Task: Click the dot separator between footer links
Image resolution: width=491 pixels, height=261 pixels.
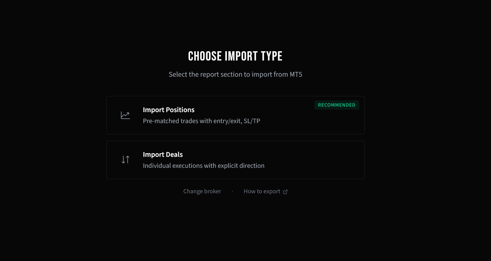Action: point(232,191)
